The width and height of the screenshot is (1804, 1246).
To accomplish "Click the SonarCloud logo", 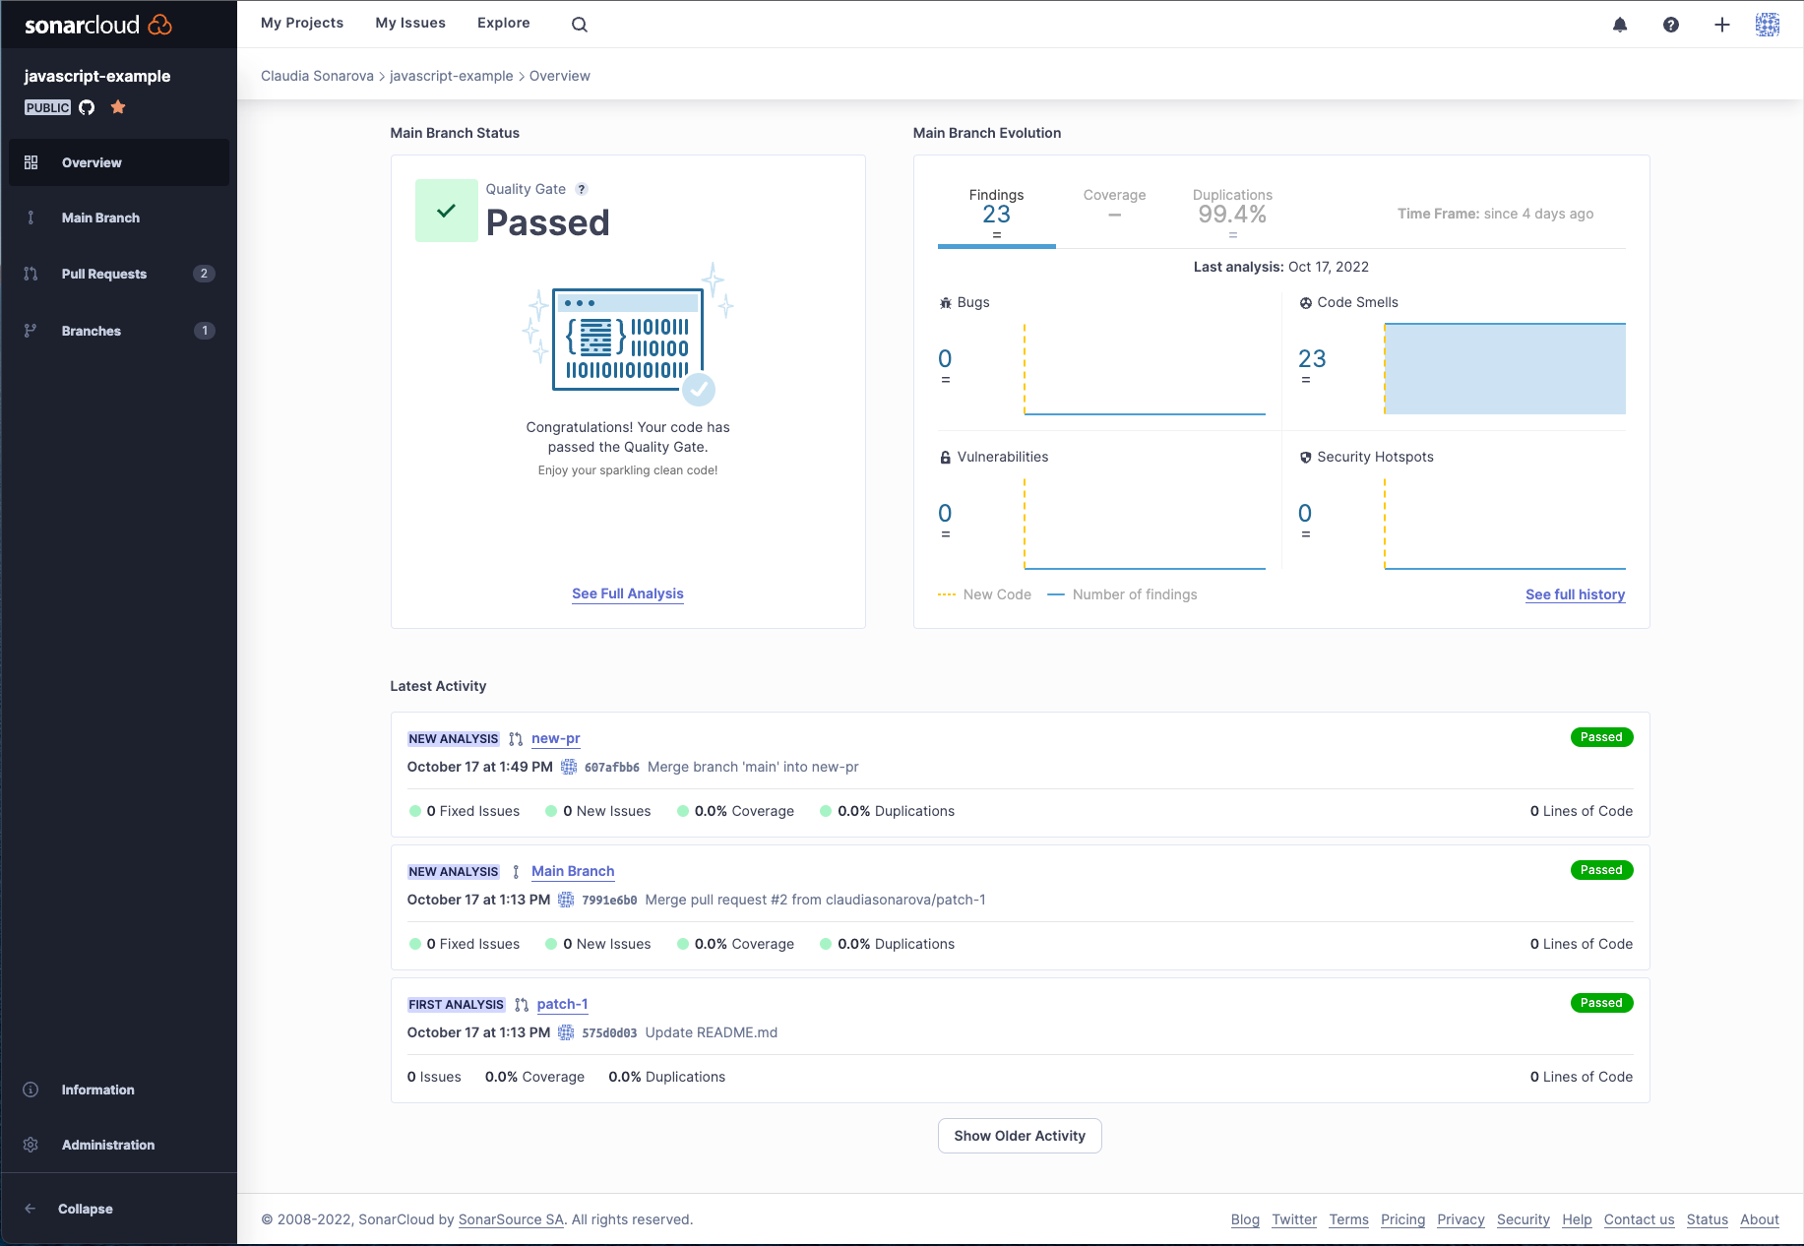I will click(x=98, y=25).
